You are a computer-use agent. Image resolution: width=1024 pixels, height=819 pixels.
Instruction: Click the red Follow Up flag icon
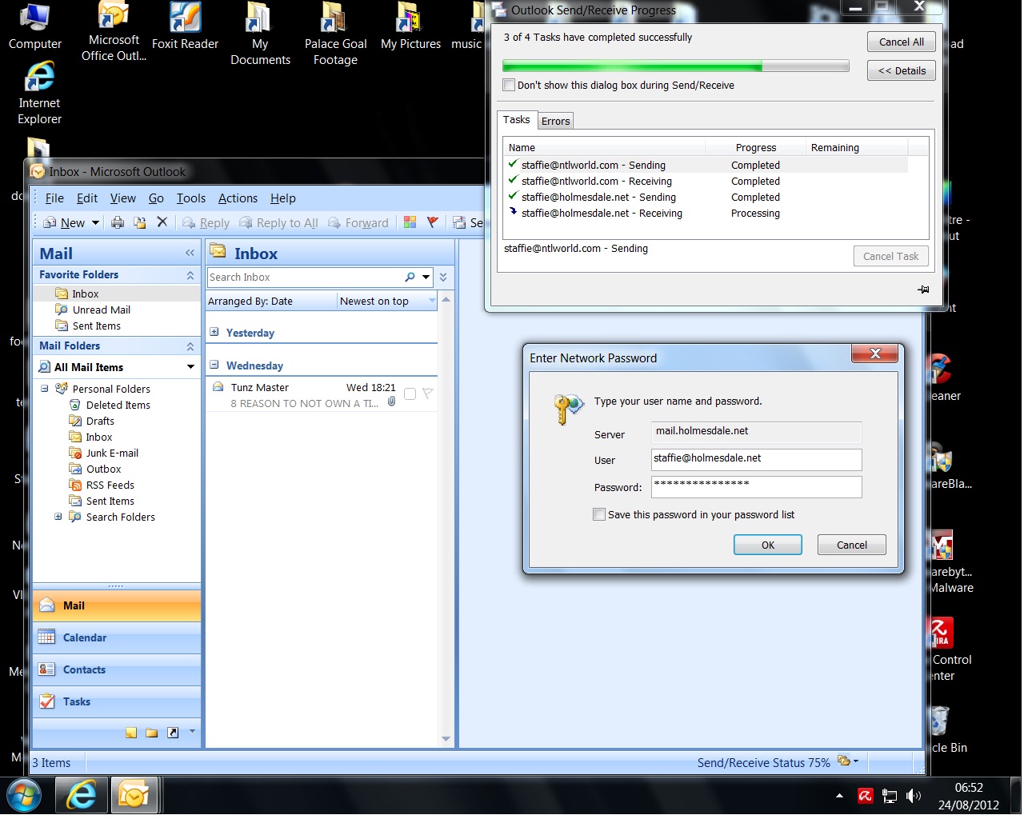433,222
